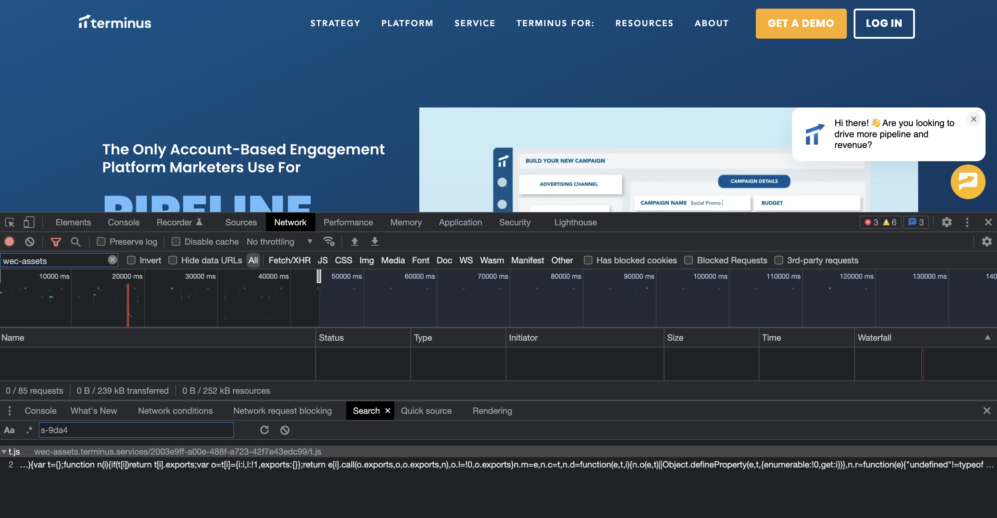Open ABOUT navigation menu
This screenshot has height=518, width=997.
(x=711, y=23)
